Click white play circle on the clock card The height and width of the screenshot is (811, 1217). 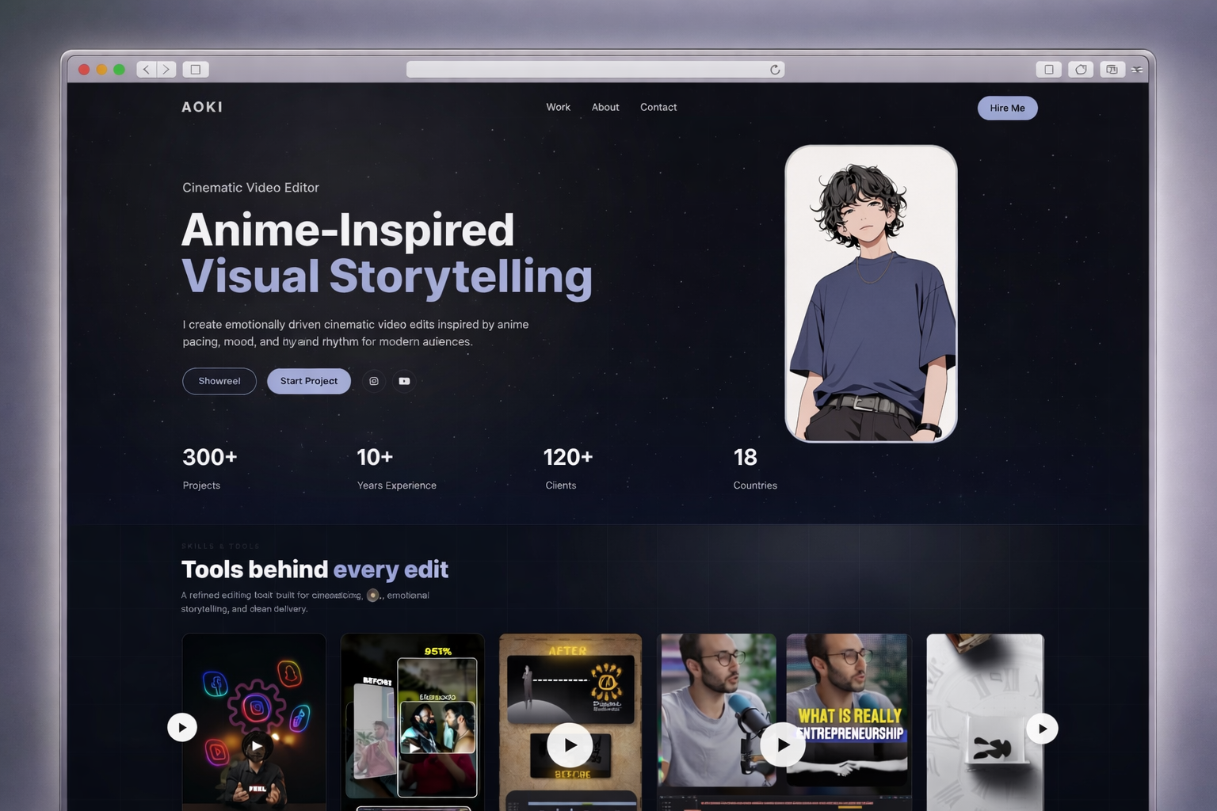[1042, 729]
